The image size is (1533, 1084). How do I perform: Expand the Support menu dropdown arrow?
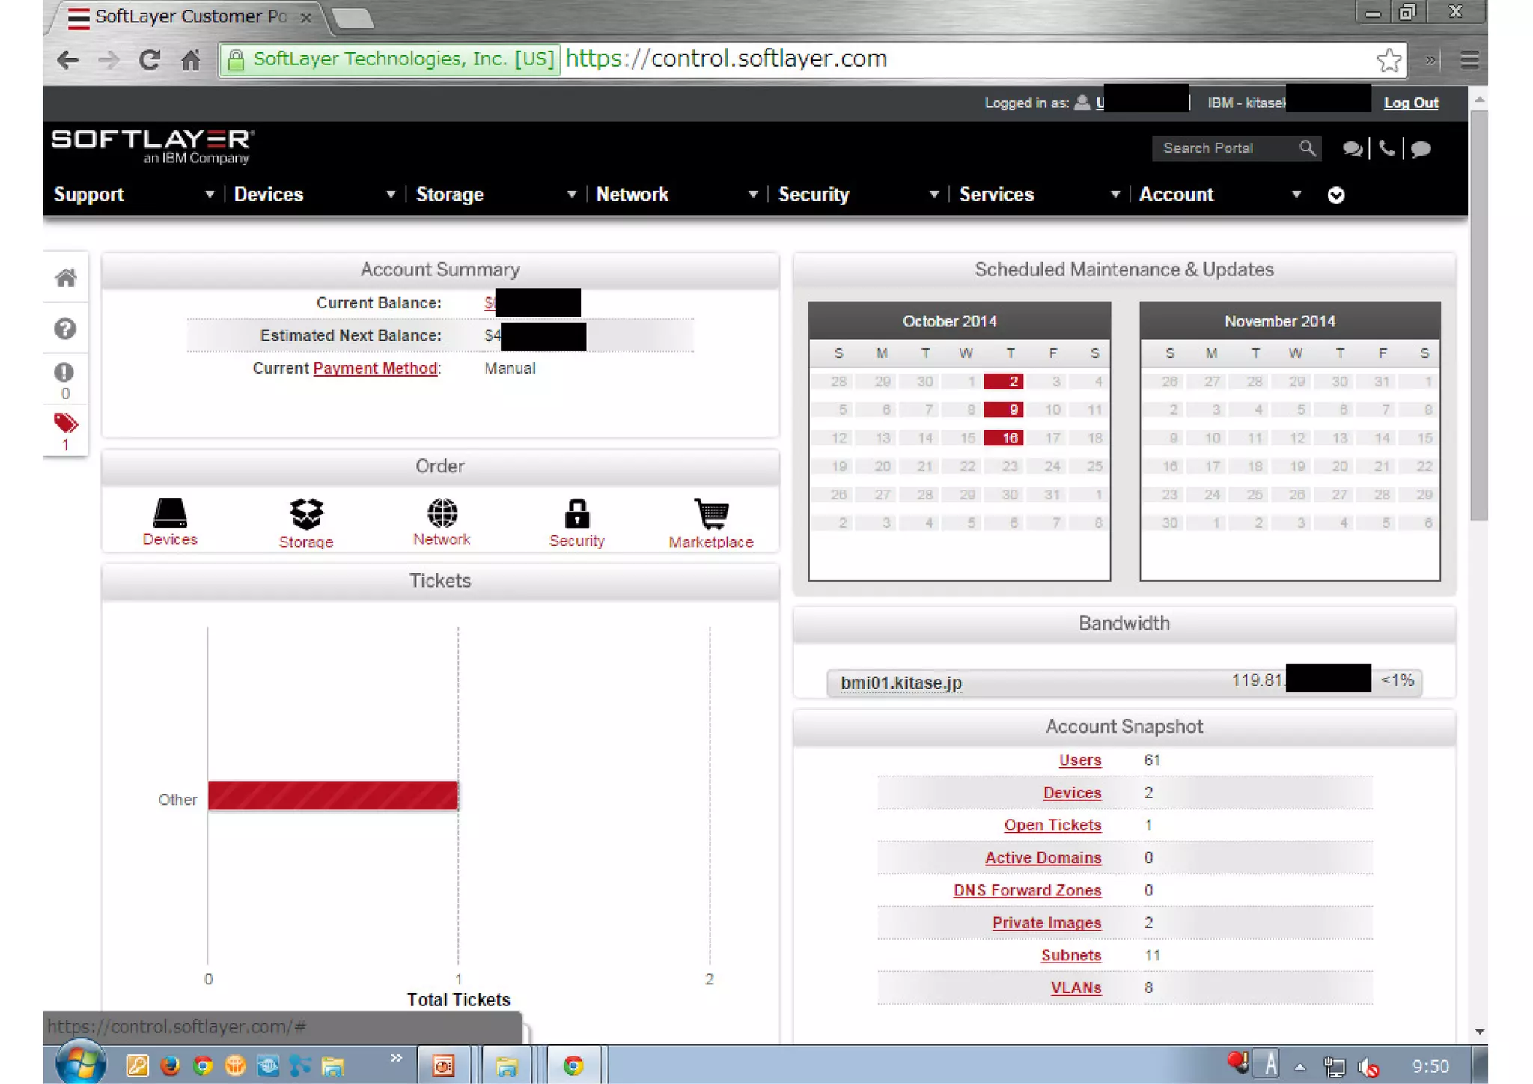pos(210,195)
